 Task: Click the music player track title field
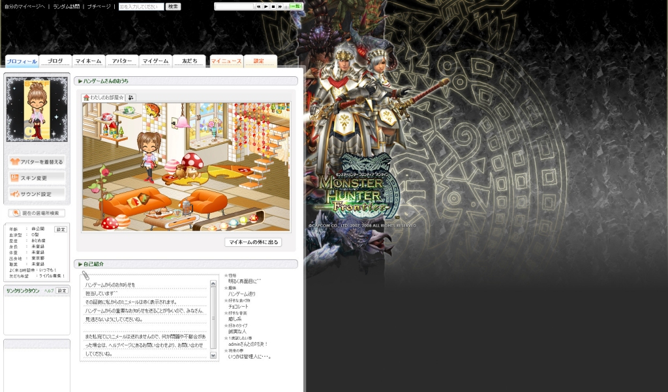[234, 7]
